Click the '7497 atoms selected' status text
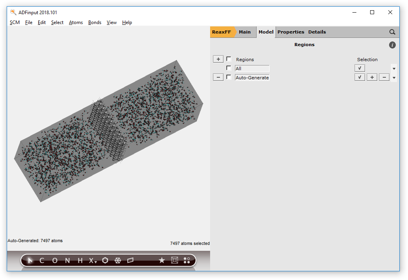The height and width of the screenshot is (280, 408). (x=190, y=243)
